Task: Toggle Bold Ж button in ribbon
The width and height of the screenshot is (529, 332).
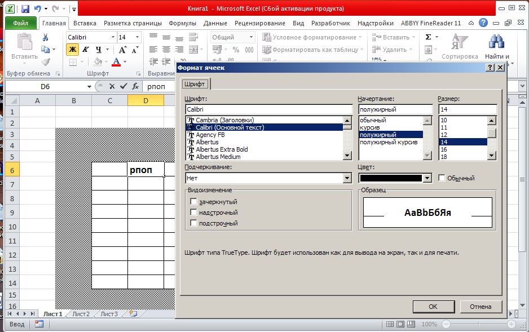Action: point(73,50)
